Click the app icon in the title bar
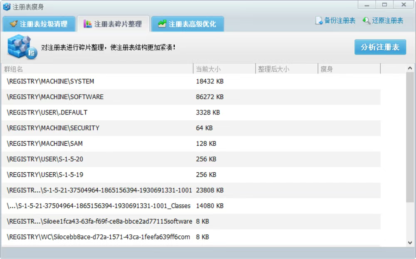The width and height of the screenshot is (416, 259). click(7, 7)
